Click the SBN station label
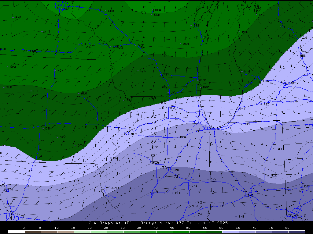The height and width of the screenshot is (234, 313). [x=247, y=124]
